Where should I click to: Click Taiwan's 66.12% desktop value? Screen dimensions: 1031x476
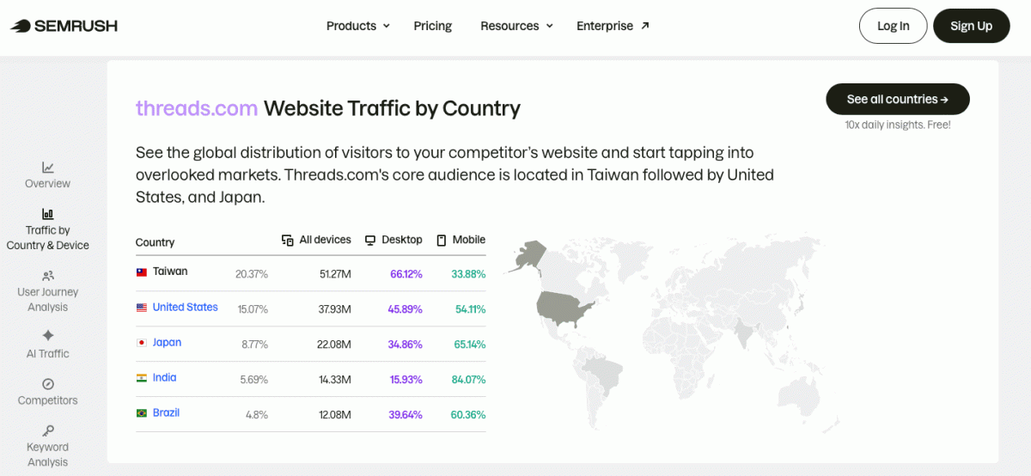click(406, 274)
